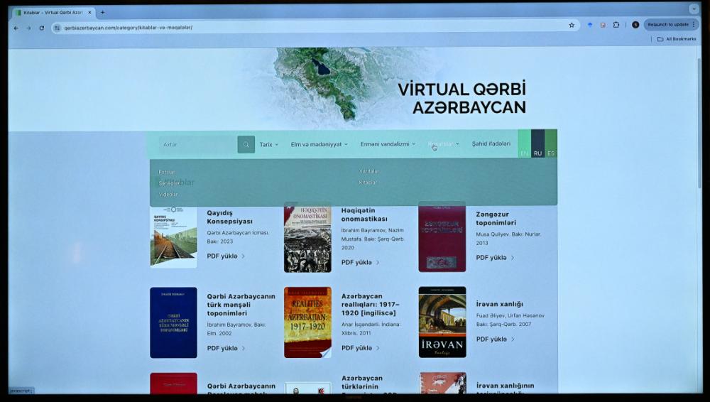Expand the Erməni vandalizmi dropdown
Viewport: 710px width, 402px height.
(388, 144)
